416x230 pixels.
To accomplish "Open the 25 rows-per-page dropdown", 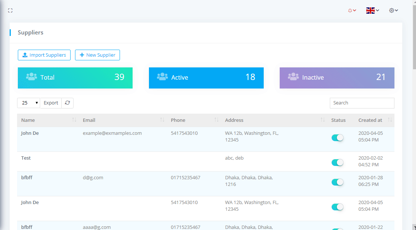I will 29,103.
